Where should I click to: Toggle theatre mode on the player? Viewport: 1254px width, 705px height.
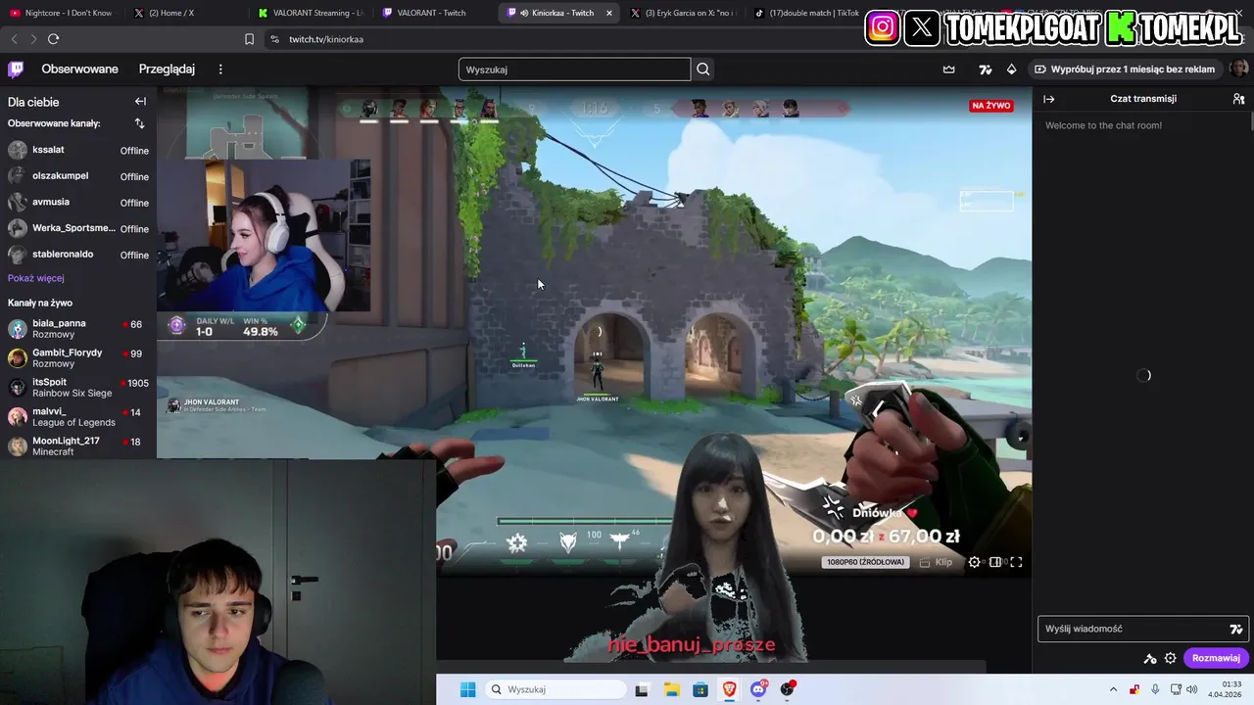(x=995, y=562)
